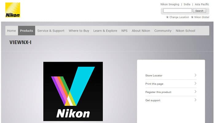
Task: Click the Get support chevron arrow
Action: point(195,100)
